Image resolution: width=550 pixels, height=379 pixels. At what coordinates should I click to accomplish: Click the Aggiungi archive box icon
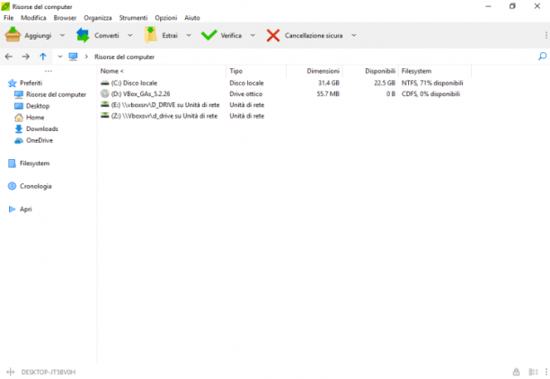point(13,35)
